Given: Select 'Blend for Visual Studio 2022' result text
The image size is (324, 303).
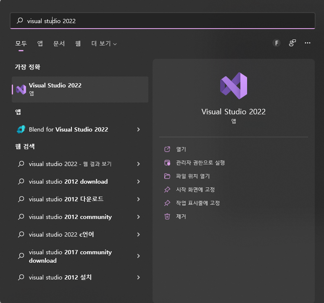Looking at the screenshot, I should [x=68, y=129].
